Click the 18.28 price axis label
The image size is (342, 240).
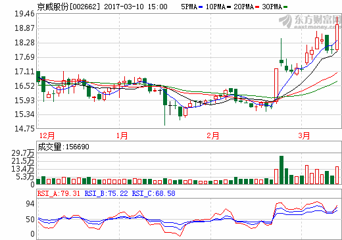[x=24, y=43]
